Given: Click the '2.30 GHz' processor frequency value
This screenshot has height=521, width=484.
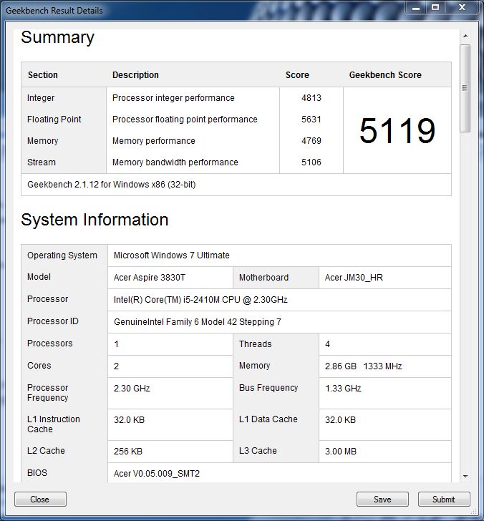Looking at the screenshot, I should tap(132, 388).
